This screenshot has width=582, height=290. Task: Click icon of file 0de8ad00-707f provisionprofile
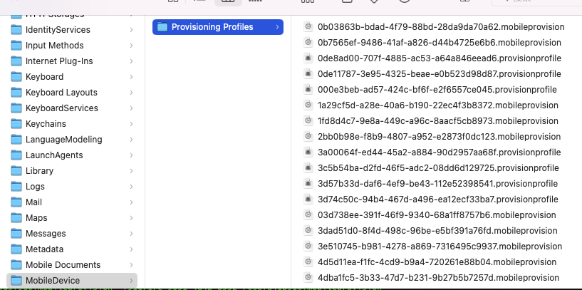[x=308, y=58]
